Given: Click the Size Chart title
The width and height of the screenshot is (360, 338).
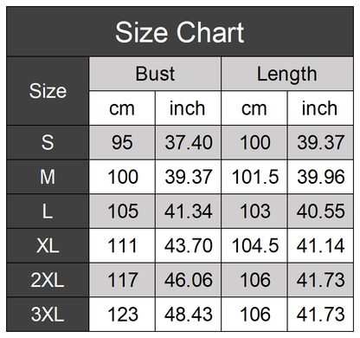Looking at the screenshot, I should coord(180,32).
